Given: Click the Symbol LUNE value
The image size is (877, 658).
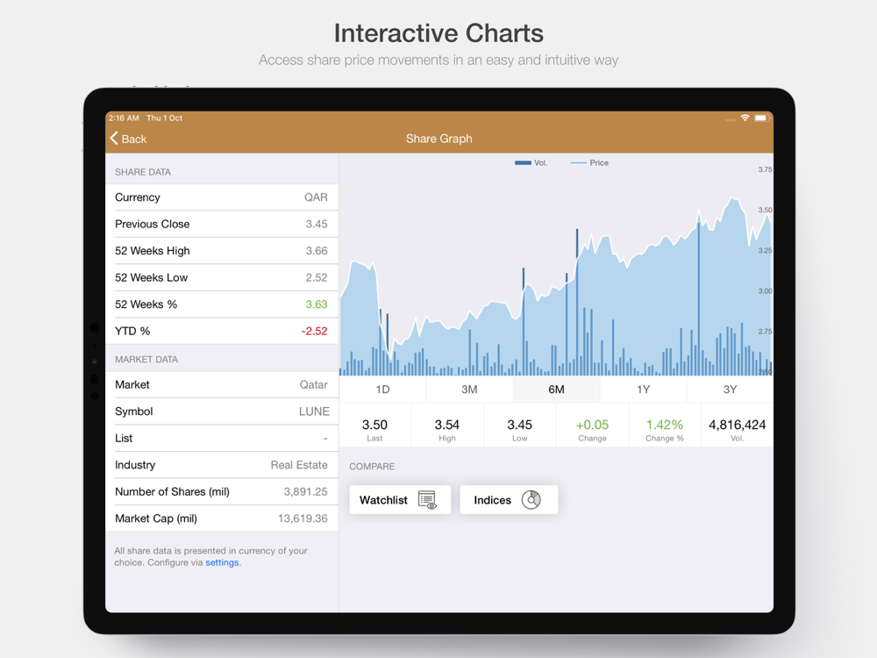Looking at the screenshot, I should click(314, 411).
